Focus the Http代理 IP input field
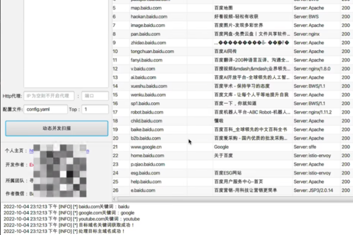This screenshot has width=353, height=235. [49, 96]
